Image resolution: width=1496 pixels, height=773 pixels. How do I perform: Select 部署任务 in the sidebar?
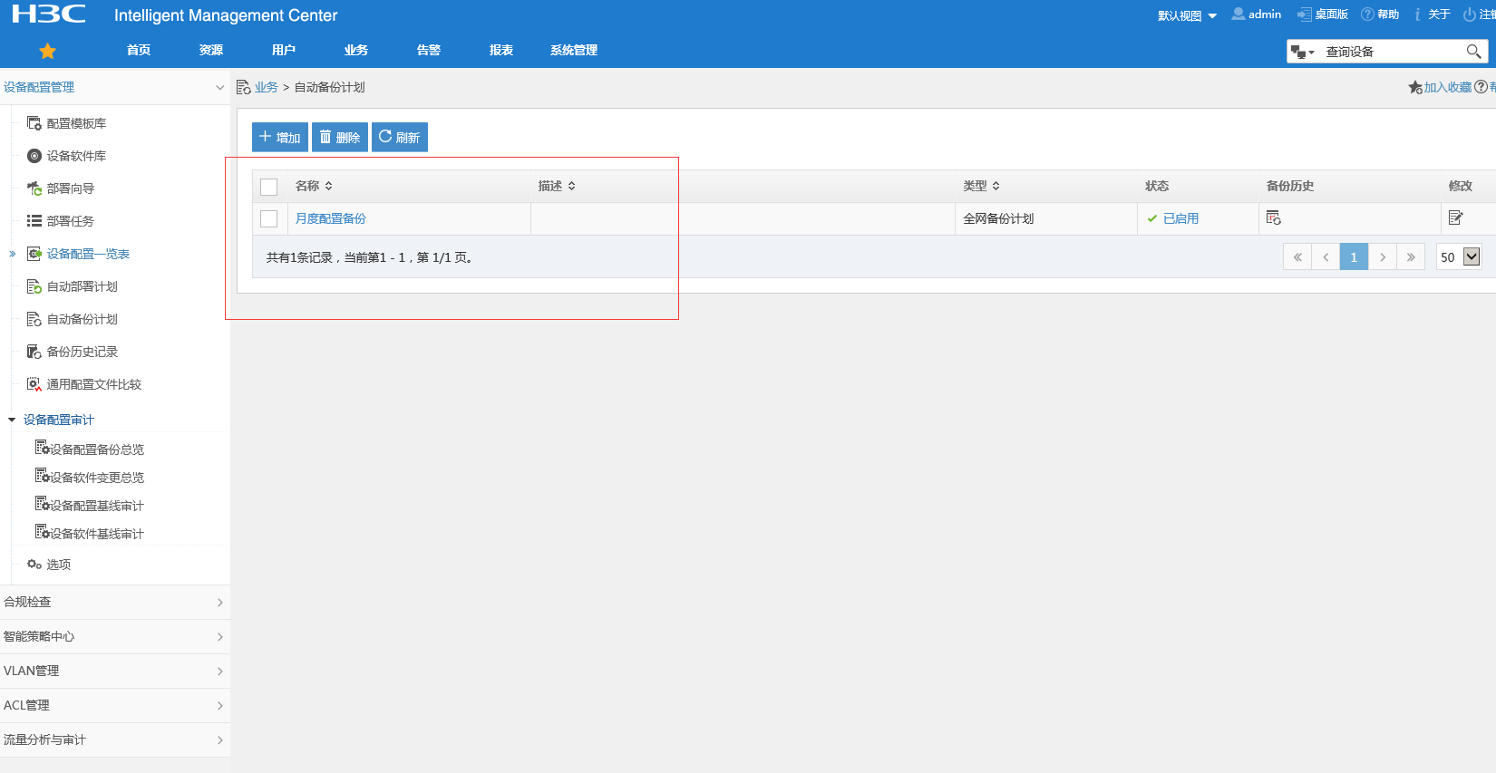71,221
